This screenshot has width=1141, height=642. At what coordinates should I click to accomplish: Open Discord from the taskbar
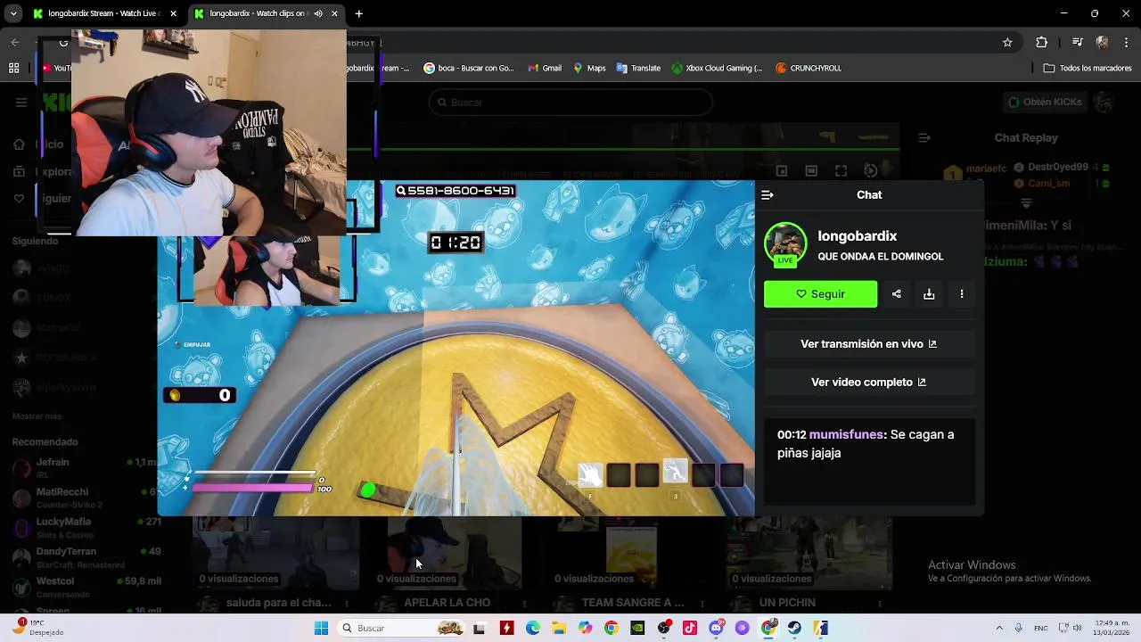coord(716,628)
